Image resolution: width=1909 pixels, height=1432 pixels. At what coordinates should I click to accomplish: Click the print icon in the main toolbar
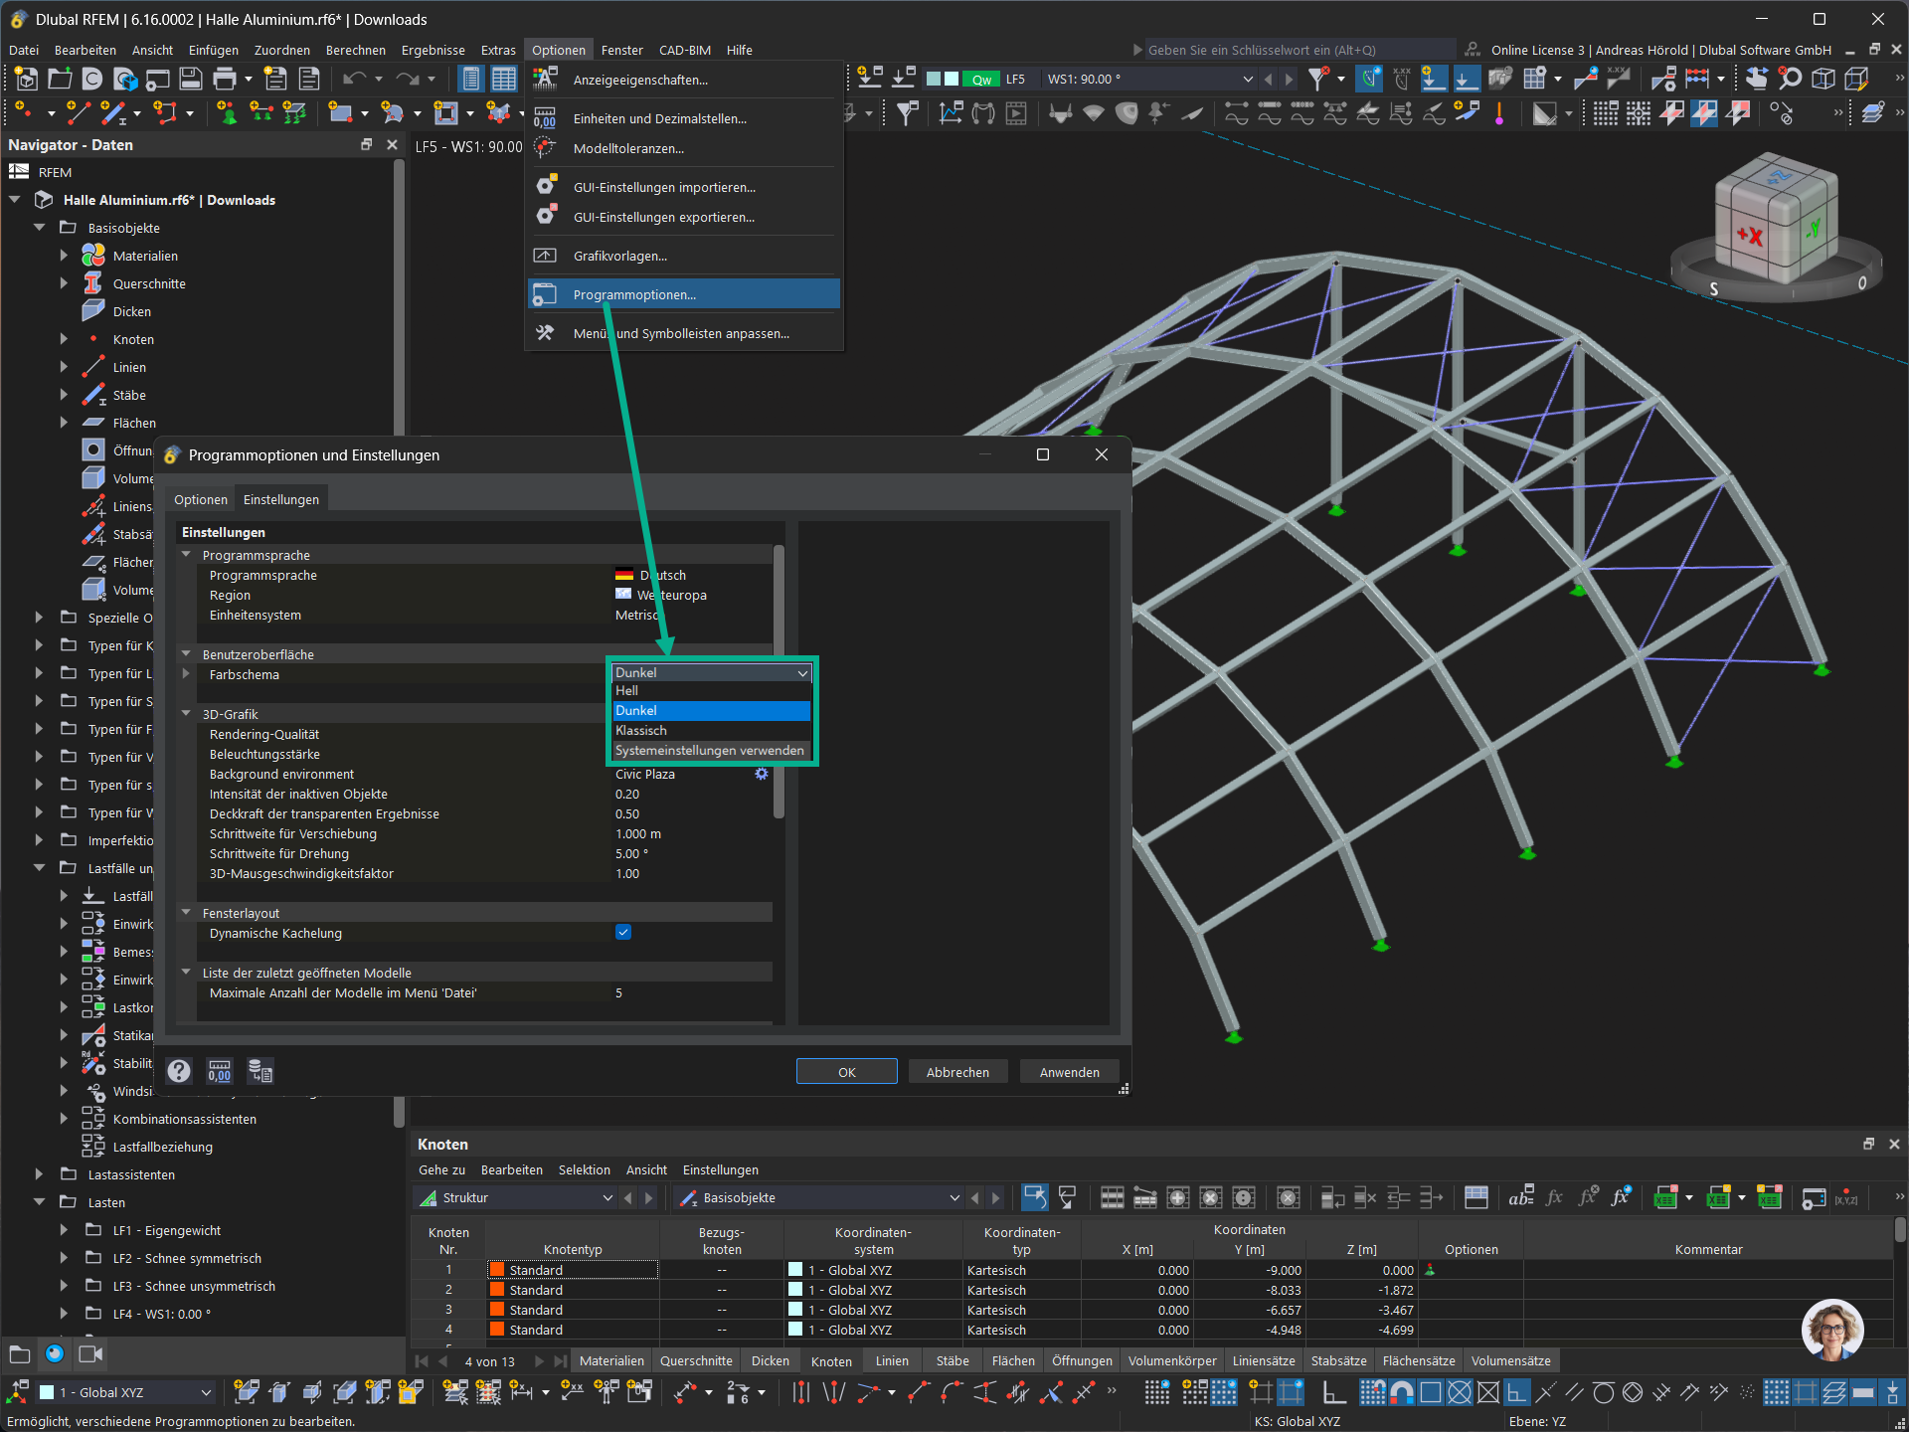(x=225, y=79)
